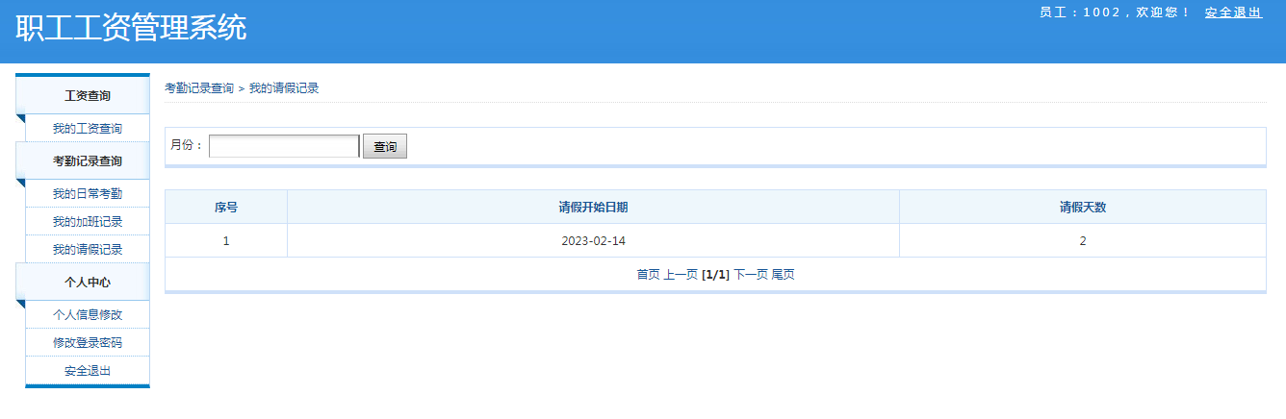This screenshot has width=1286, height=419.
Task: Open 我的工资查询 in sidebar
Action: coord(88,128)
